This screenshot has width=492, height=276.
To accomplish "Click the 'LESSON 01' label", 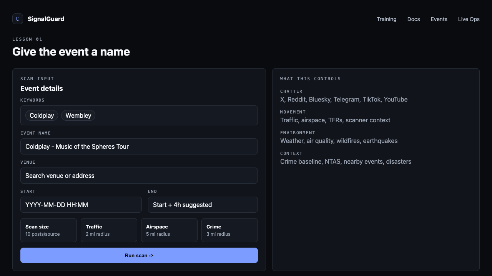I will 27,39.
